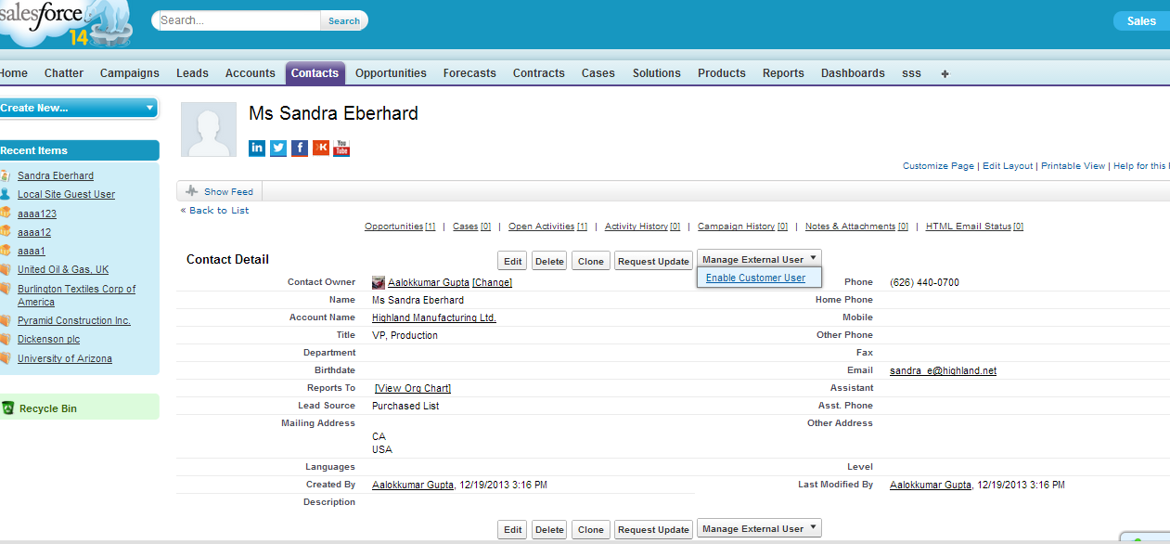Image resolution: width=1170 pixels, height=544 pixels.
Task: Open the Twitter social icon
Action: pyautogui.click(x=278, y=148)
